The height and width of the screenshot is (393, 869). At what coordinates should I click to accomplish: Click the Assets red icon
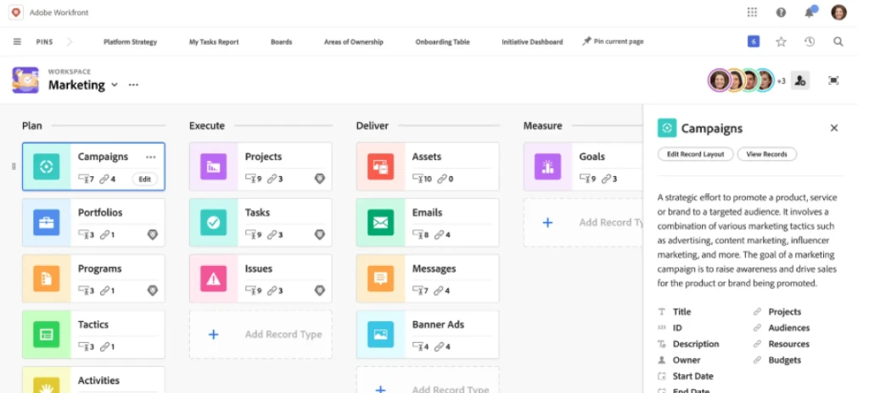[x=381, y=167]
